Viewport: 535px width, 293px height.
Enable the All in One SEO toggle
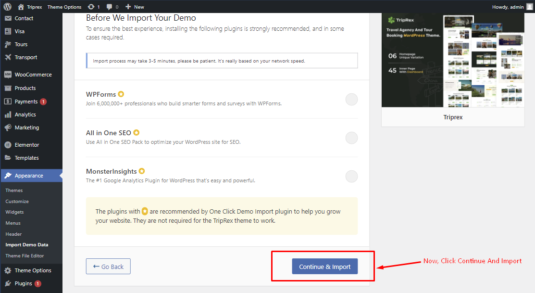coord(351,138)
